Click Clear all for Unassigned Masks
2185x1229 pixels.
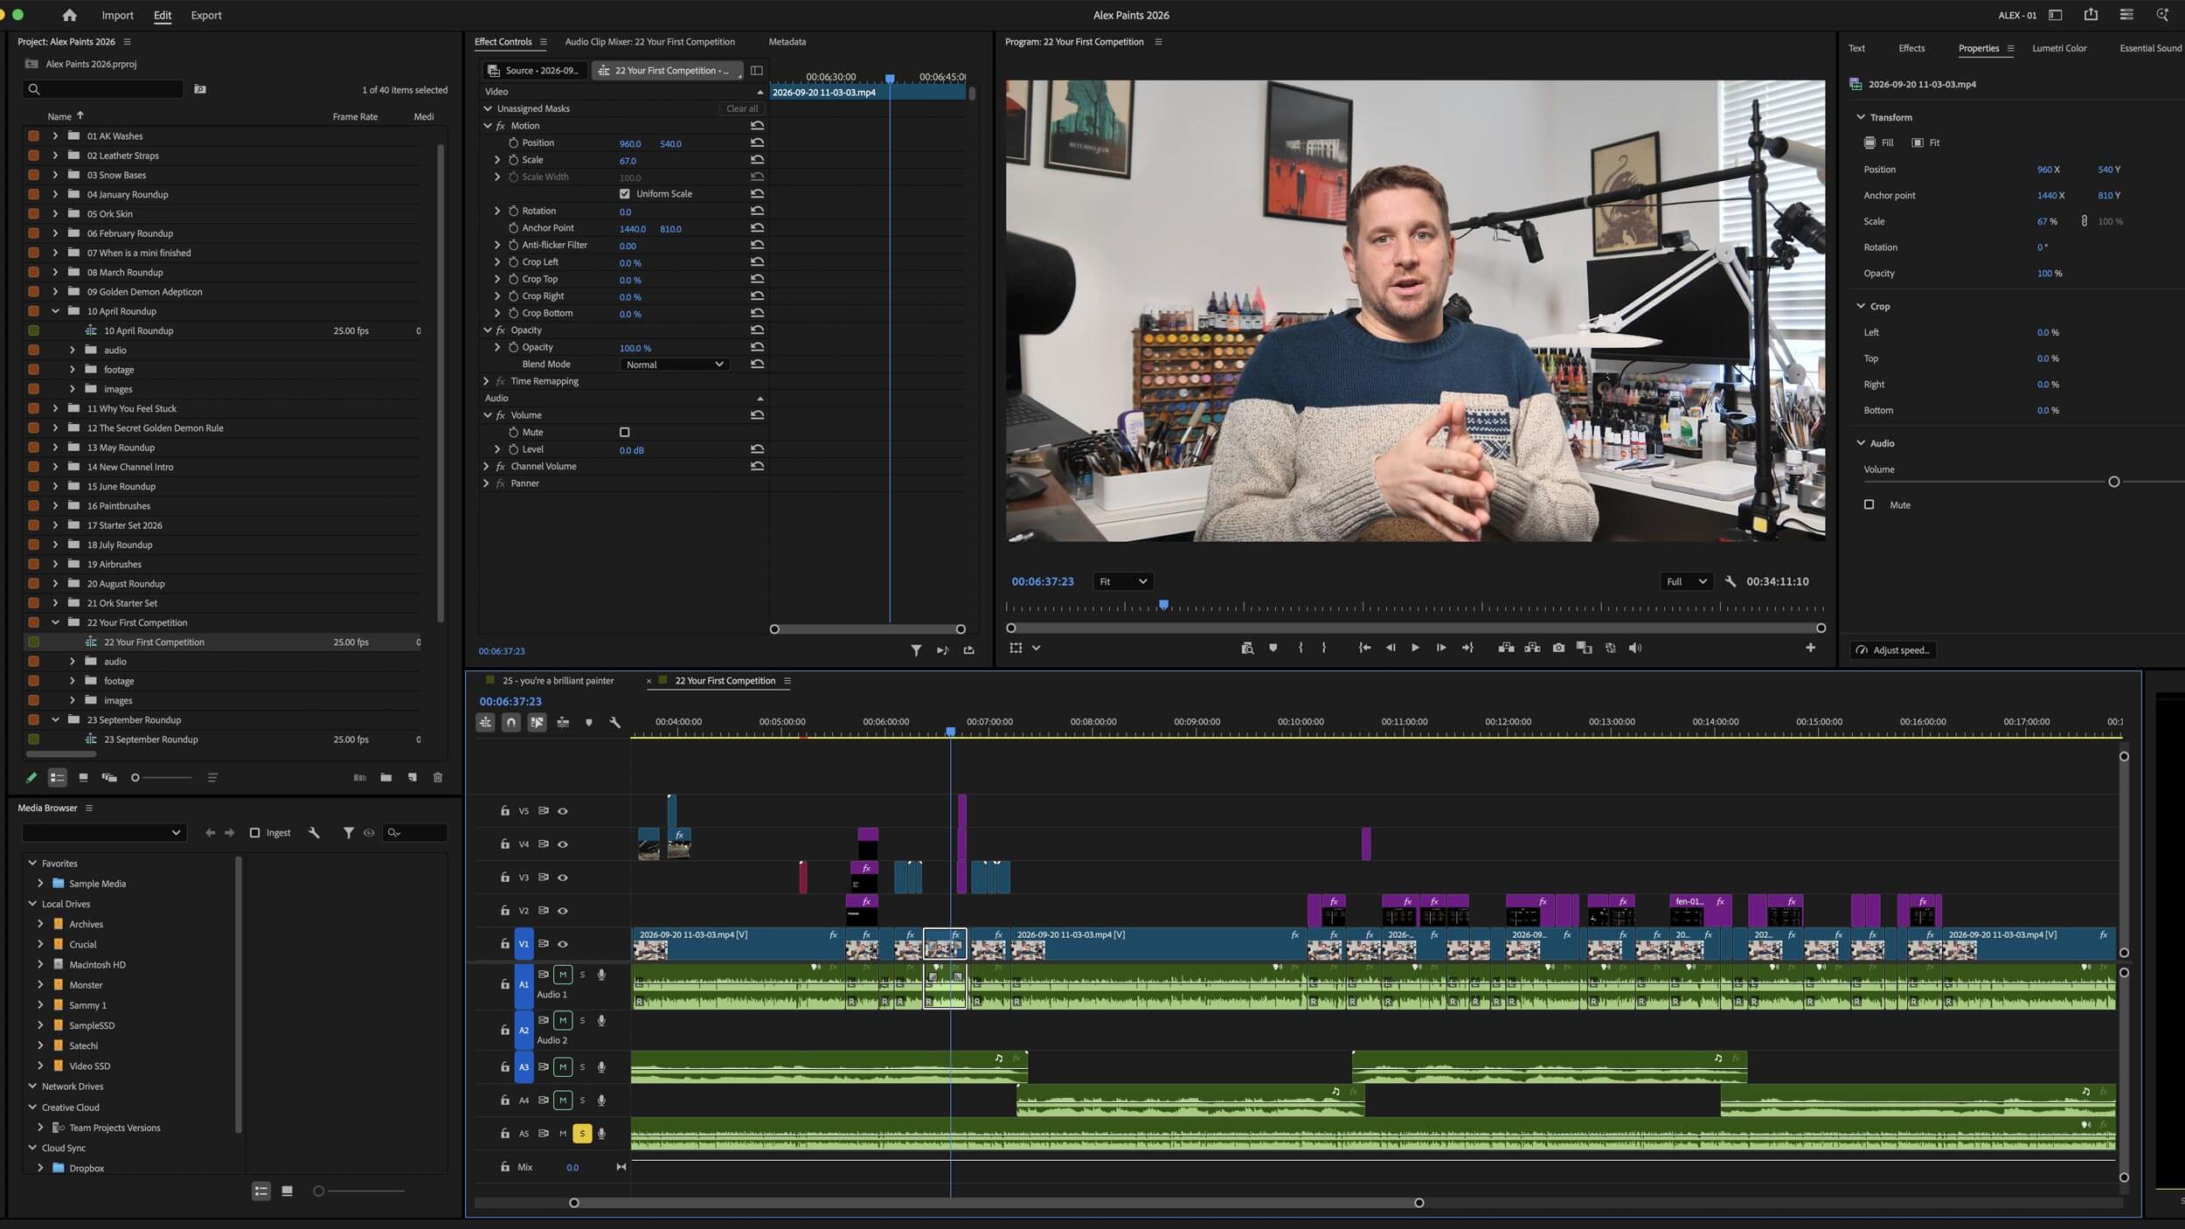[x=741, y=109]
